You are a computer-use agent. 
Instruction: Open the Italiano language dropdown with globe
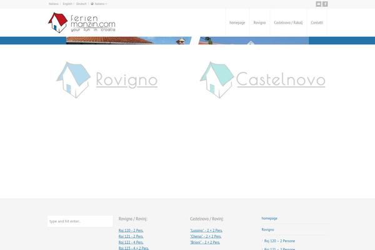[x=99, y=4]
